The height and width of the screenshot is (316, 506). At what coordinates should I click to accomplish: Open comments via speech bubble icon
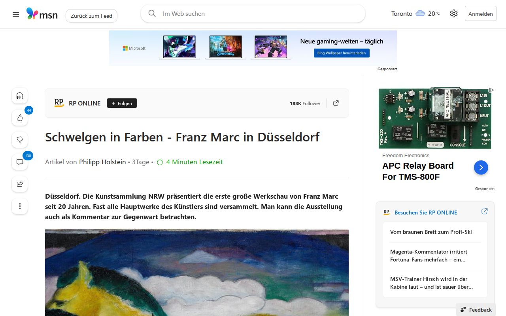click(x=20, y=162)
